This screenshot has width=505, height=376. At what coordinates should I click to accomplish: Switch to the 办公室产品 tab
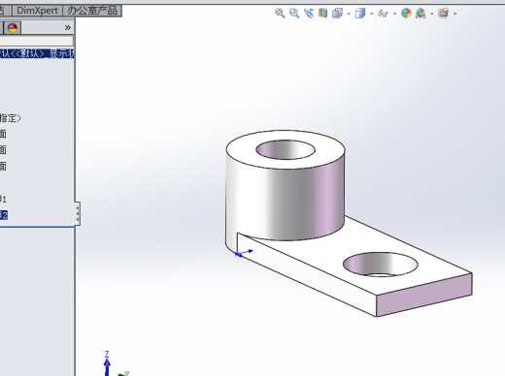(92, 11)
